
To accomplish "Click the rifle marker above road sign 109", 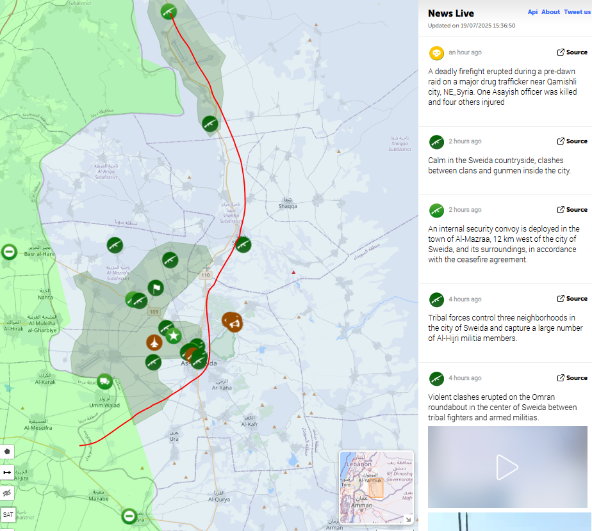I will pyautogui.click(x=139, y=301).
